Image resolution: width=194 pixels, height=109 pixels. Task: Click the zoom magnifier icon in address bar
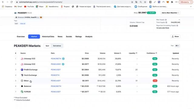[141, 2]
